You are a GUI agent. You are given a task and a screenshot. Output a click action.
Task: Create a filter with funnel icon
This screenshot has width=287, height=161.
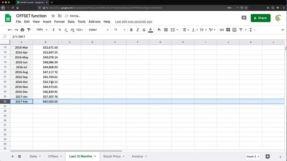tap(241, 30)
